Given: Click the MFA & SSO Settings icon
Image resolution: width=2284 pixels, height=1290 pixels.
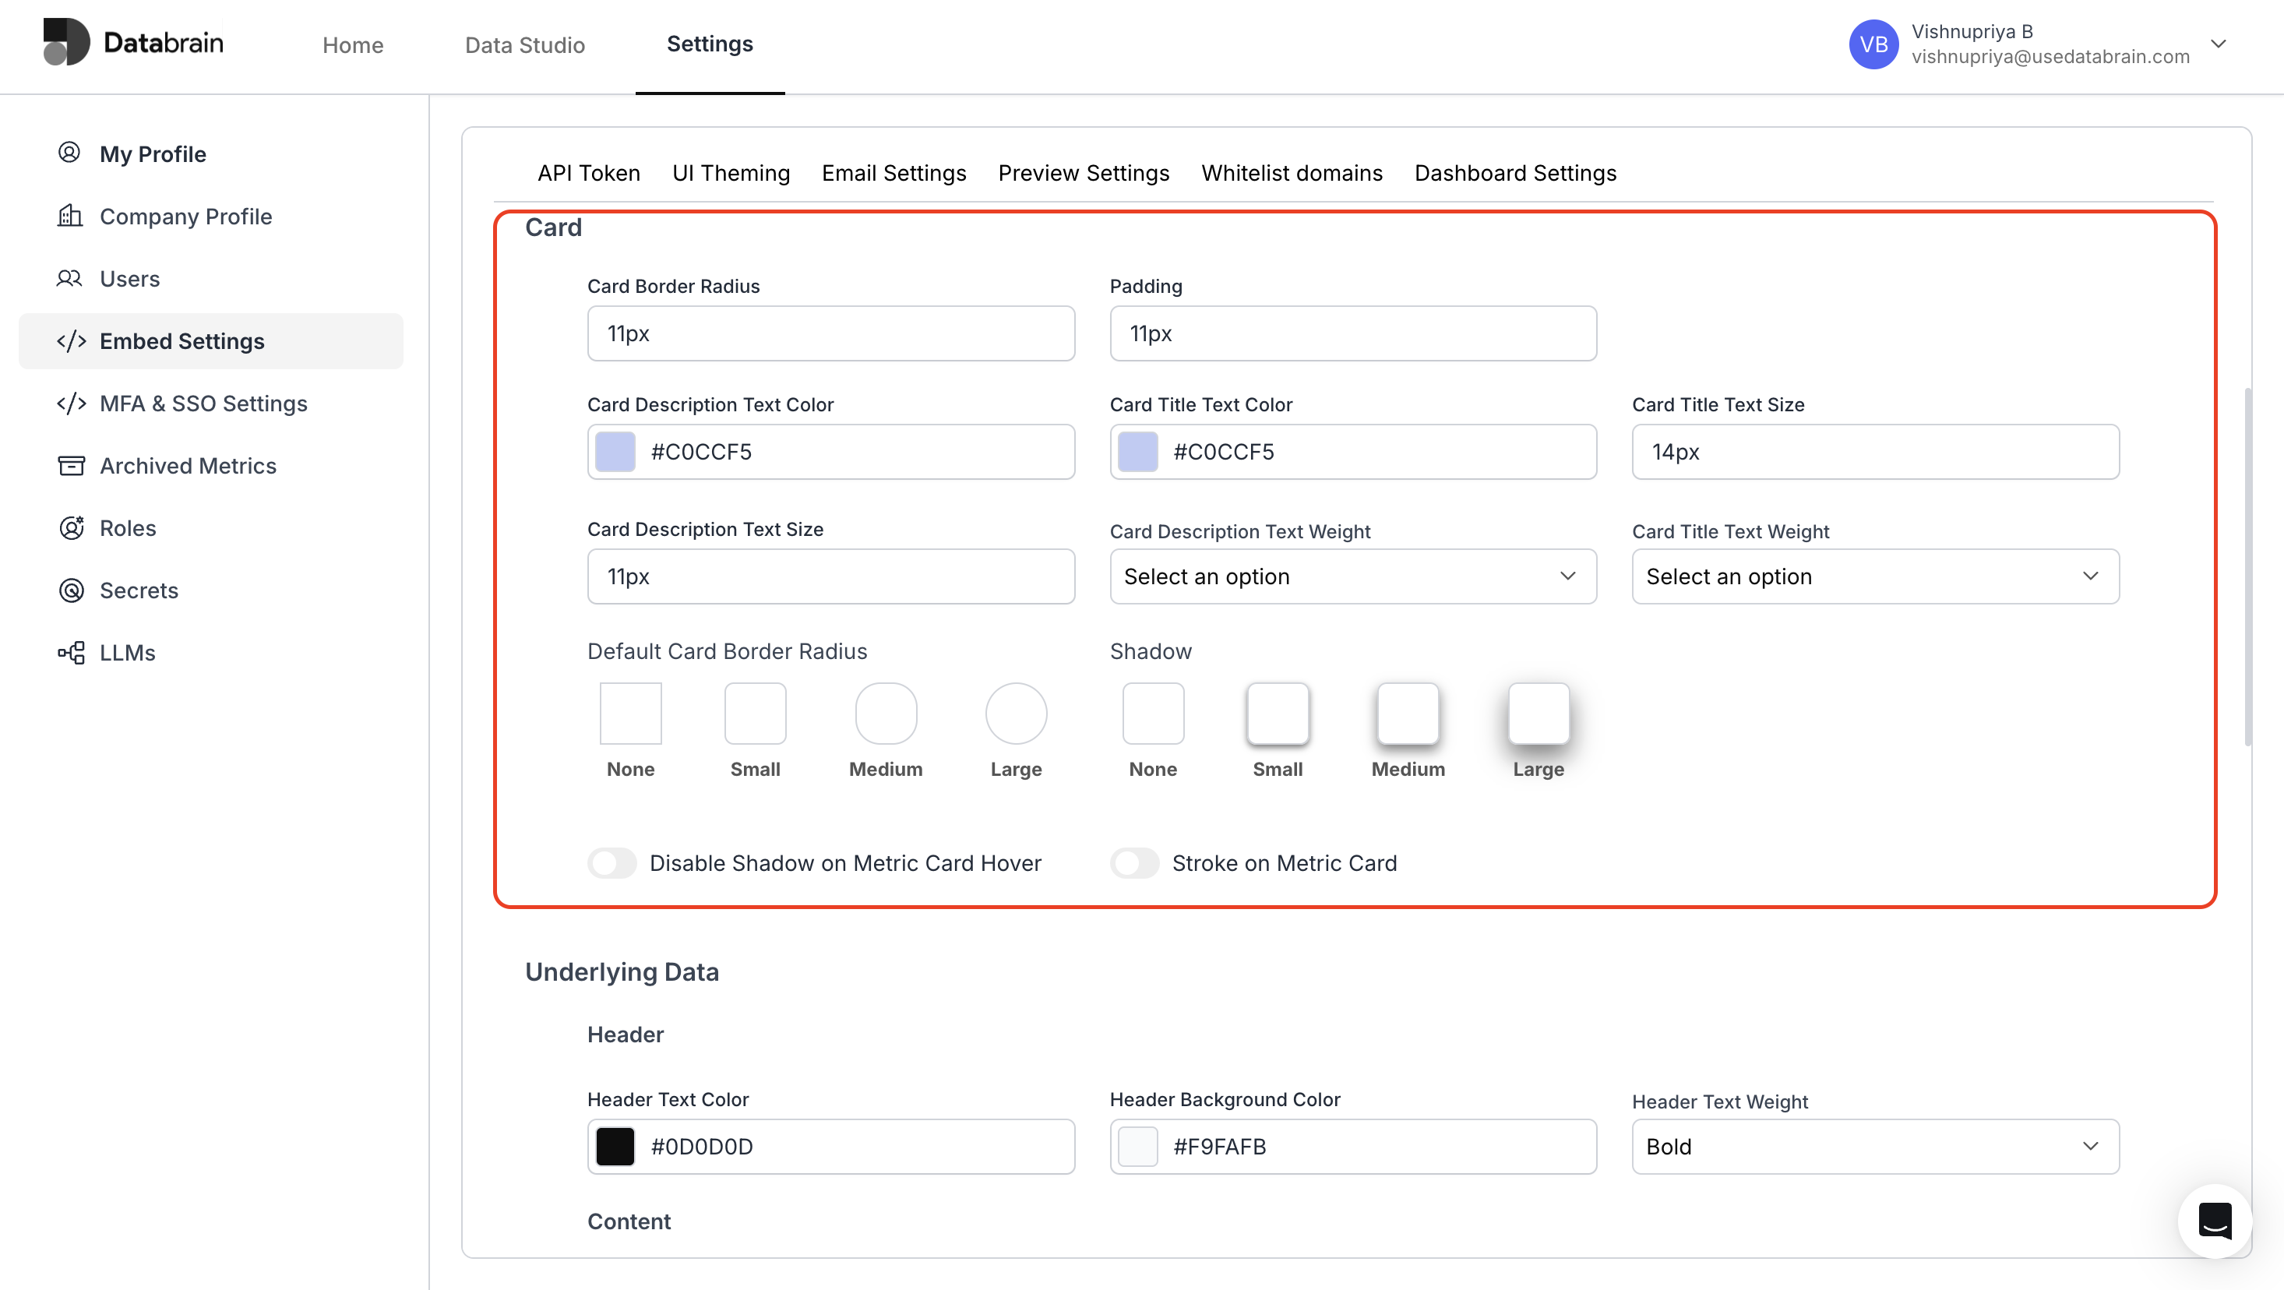Looking at the screenshot, I should click(x=71, y=404).
